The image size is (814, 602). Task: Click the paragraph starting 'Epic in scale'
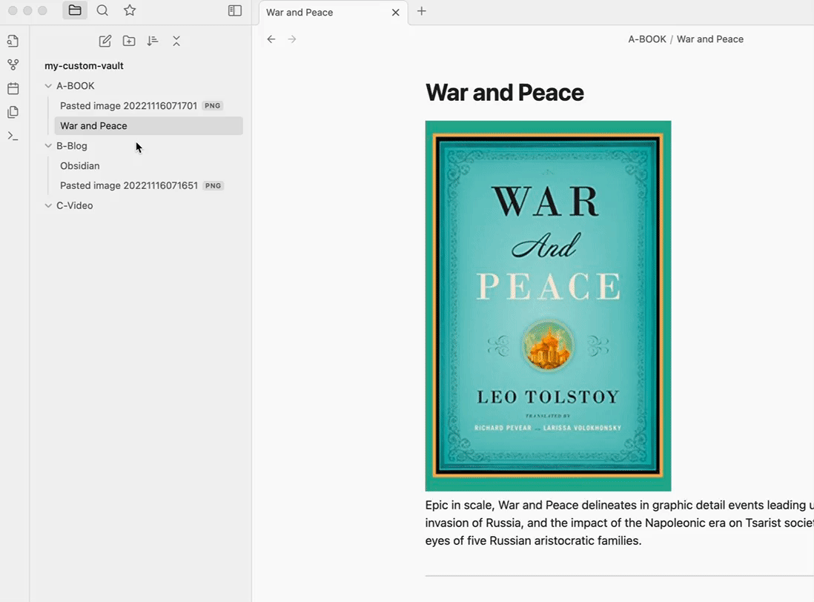[619, 523]
